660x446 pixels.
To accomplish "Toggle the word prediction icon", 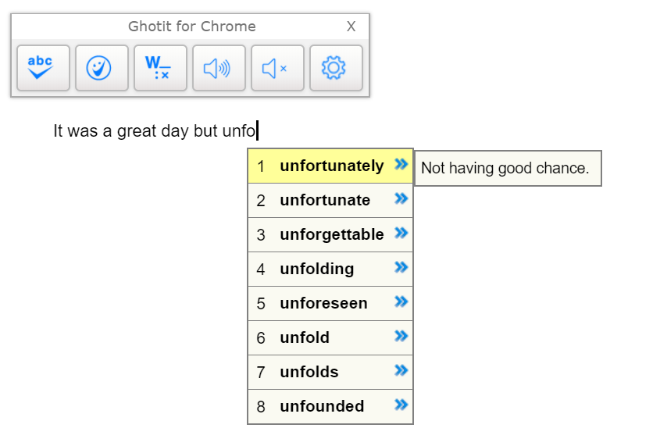I will pyautogui.click(x=160, y=69).
